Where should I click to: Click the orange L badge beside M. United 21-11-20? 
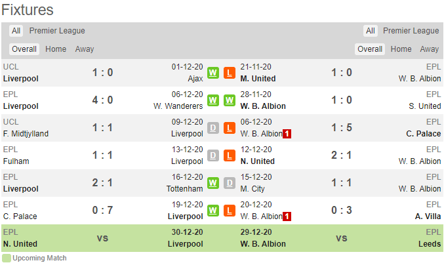coord(230,73)
